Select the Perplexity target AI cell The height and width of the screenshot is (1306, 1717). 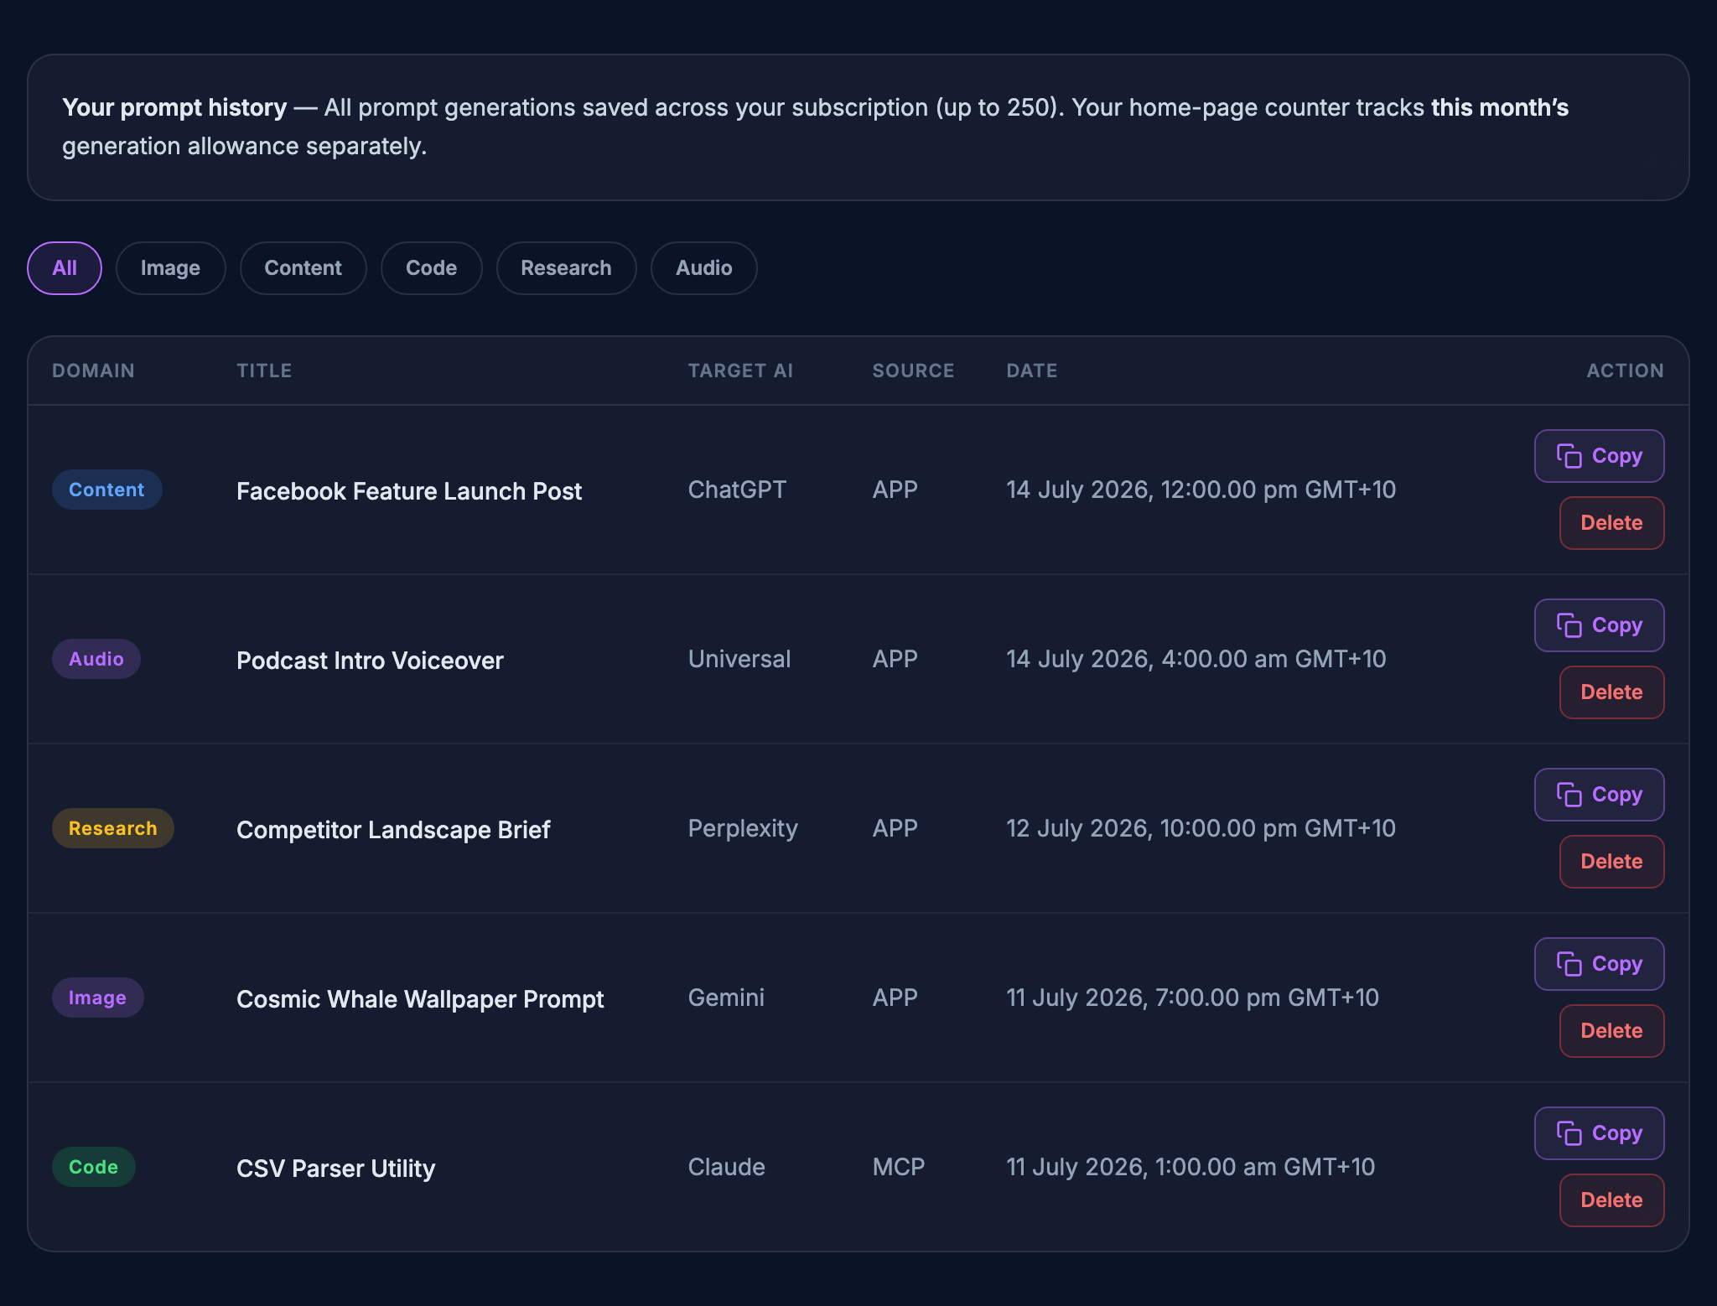[743, 828]
